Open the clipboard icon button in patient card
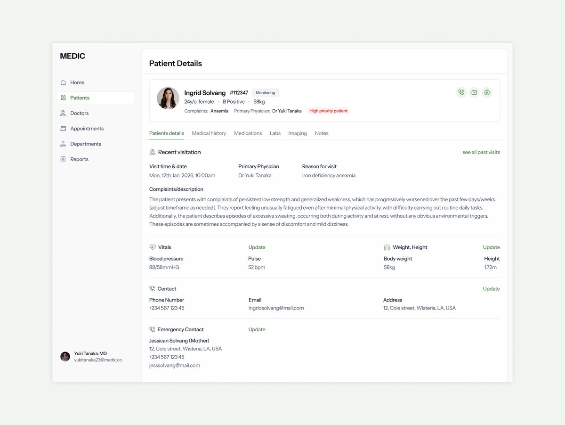 tap(487, 92)
